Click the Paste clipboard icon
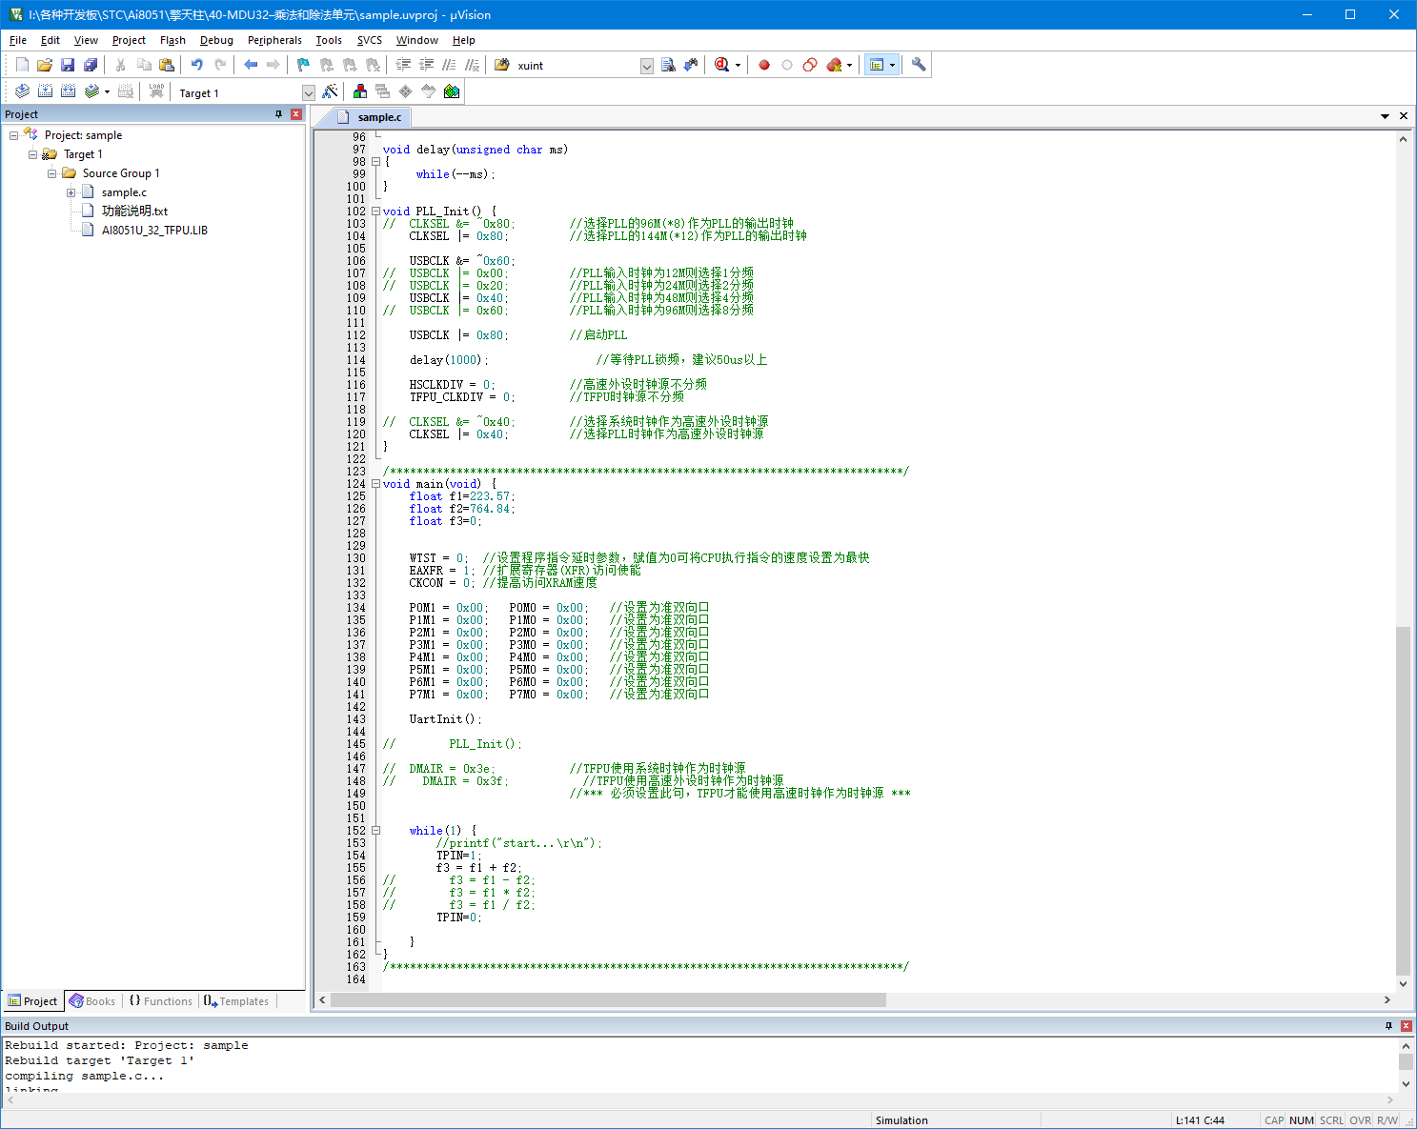 (167, 65)
